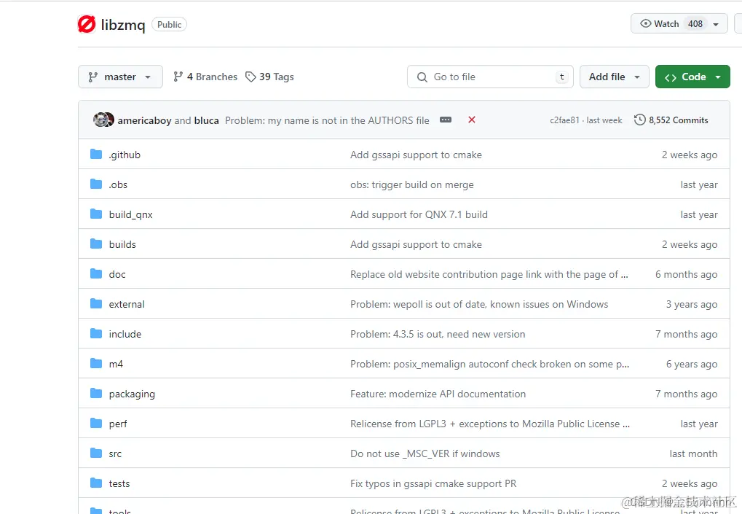Viewport: 742px width, 514px height.
Task: View 4 Branches link
Action: (205, 77)
